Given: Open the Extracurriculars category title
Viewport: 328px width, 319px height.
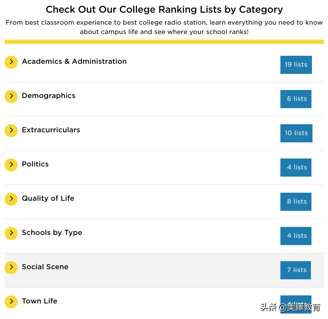Looking at the screenshot, I should pos(51,130).
